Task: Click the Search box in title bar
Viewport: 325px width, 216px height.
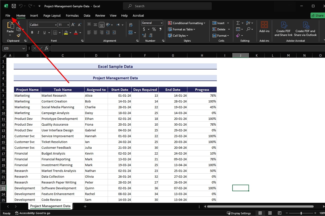Action: click(167, 6)
